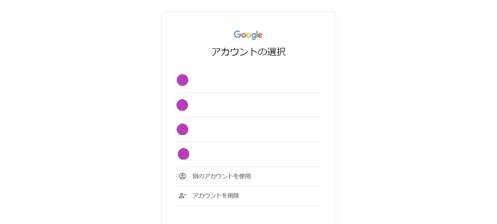Click the remove-person icon with minus sign
The image size is (497, 224).
(182, 196)
